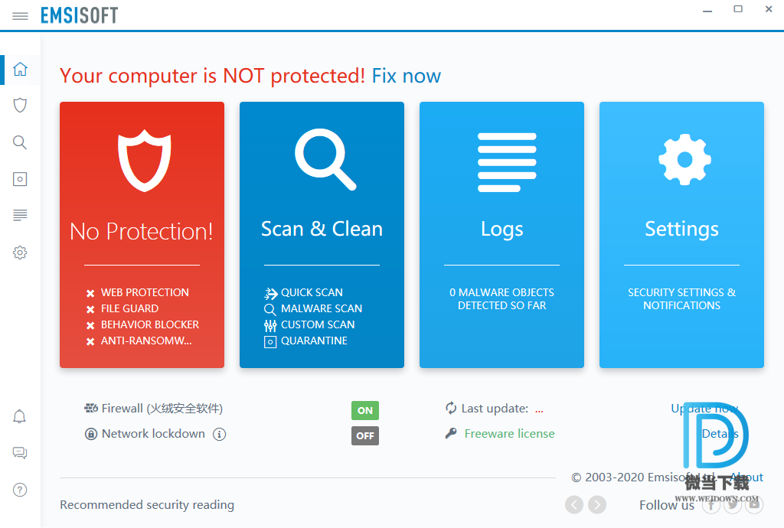Open the No Protection! tile title
The height and width of the screenshot is (528, 784).
coord(142,231)
